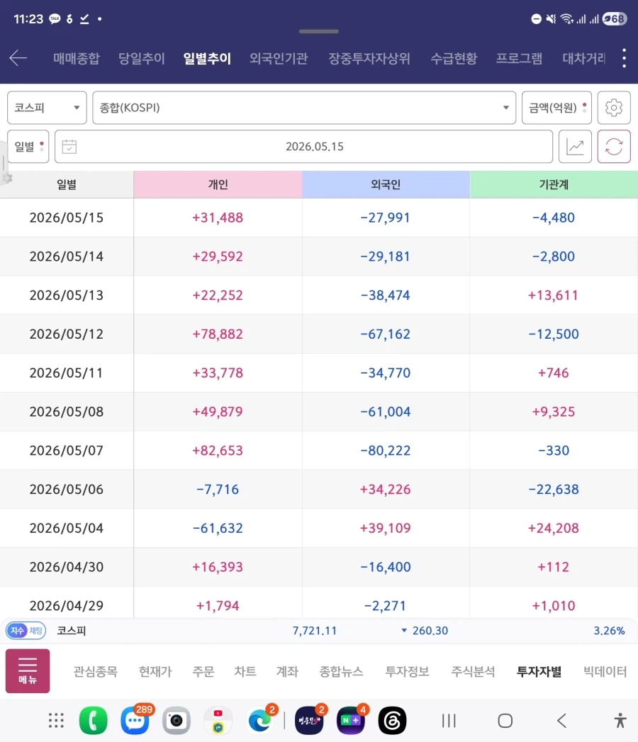Tap the recent apps navigation button

[x=449, y=721]
